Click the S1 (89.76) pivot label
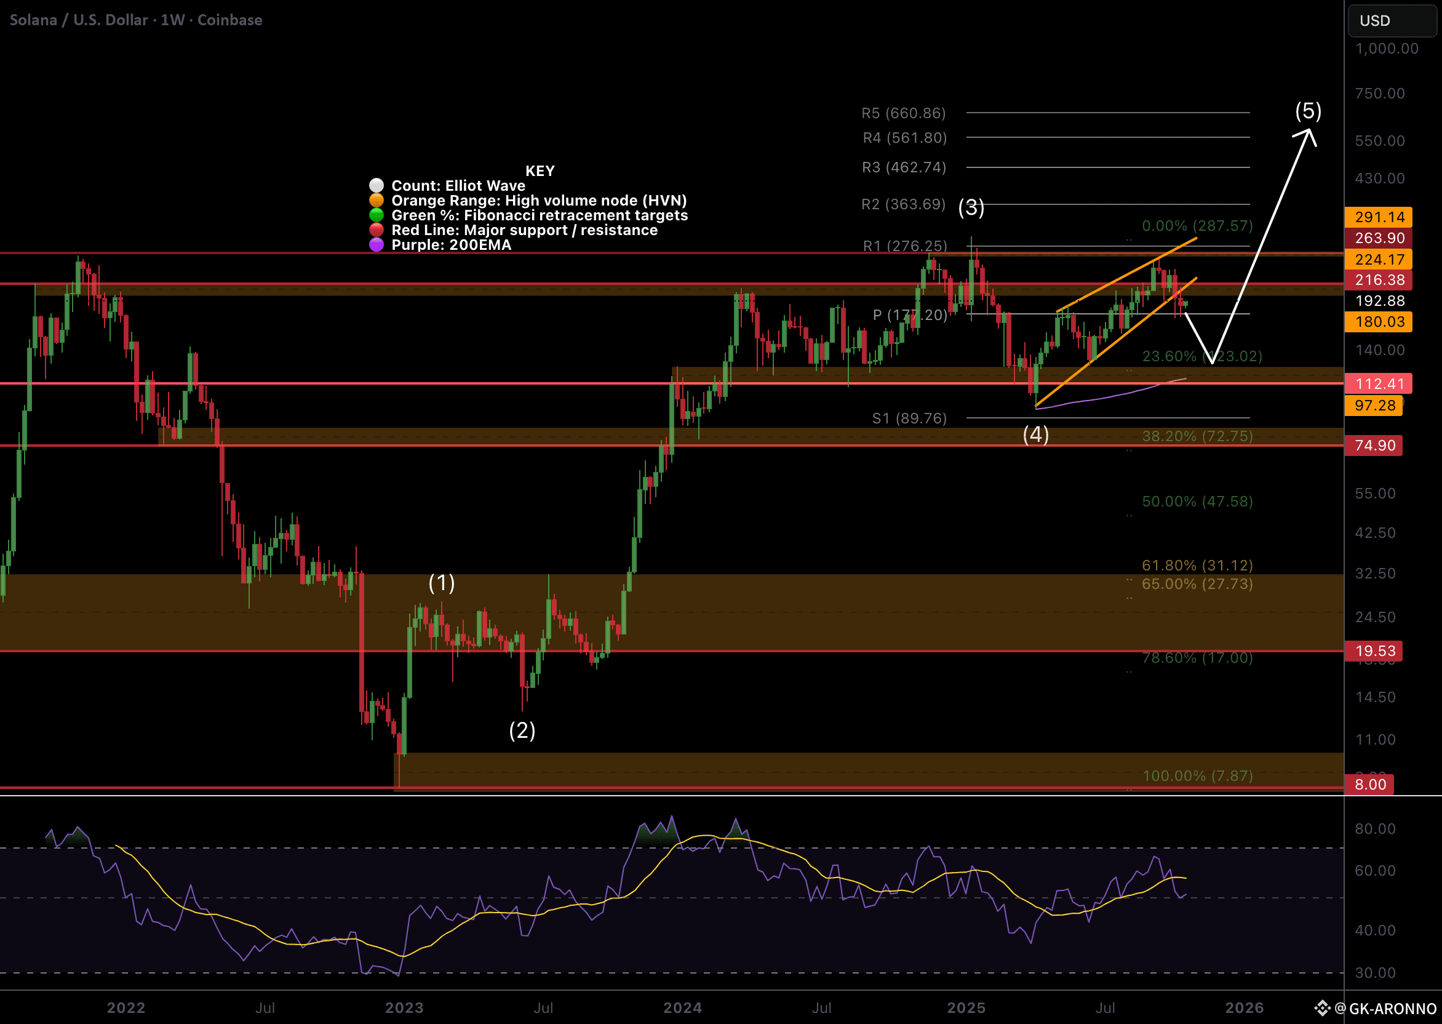Viewport: 1442px width, 1024px height. coord(909,418)
